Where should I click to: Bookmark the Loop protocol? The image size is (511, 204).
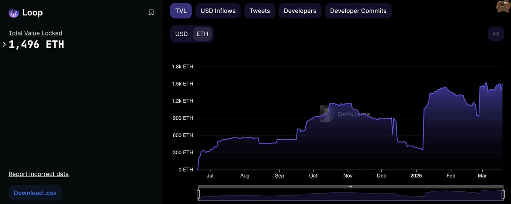[151, 13]
